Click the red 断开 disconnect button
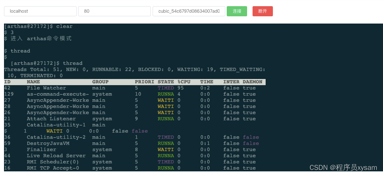The width and height of the screenshot is (383, 175). [x=263, y=11]
